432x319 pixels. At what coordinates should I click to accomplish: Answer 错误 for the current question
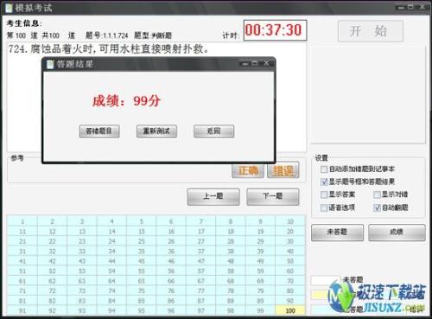click(283, 171)
